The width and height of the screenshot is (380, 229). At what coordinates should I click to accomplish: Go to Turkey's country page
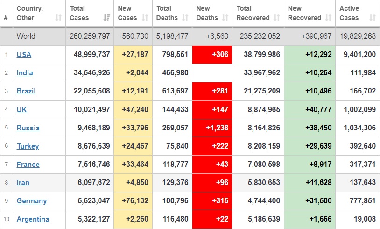tap(28, 146)
